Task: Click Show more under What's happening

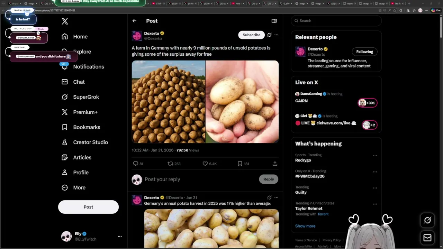Action: tap(305, 226)
